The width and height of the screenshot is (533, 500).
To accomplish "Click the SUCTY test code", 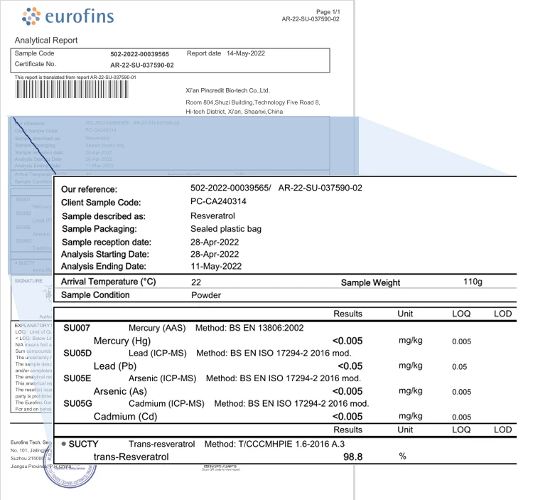I will click(83, 445).
